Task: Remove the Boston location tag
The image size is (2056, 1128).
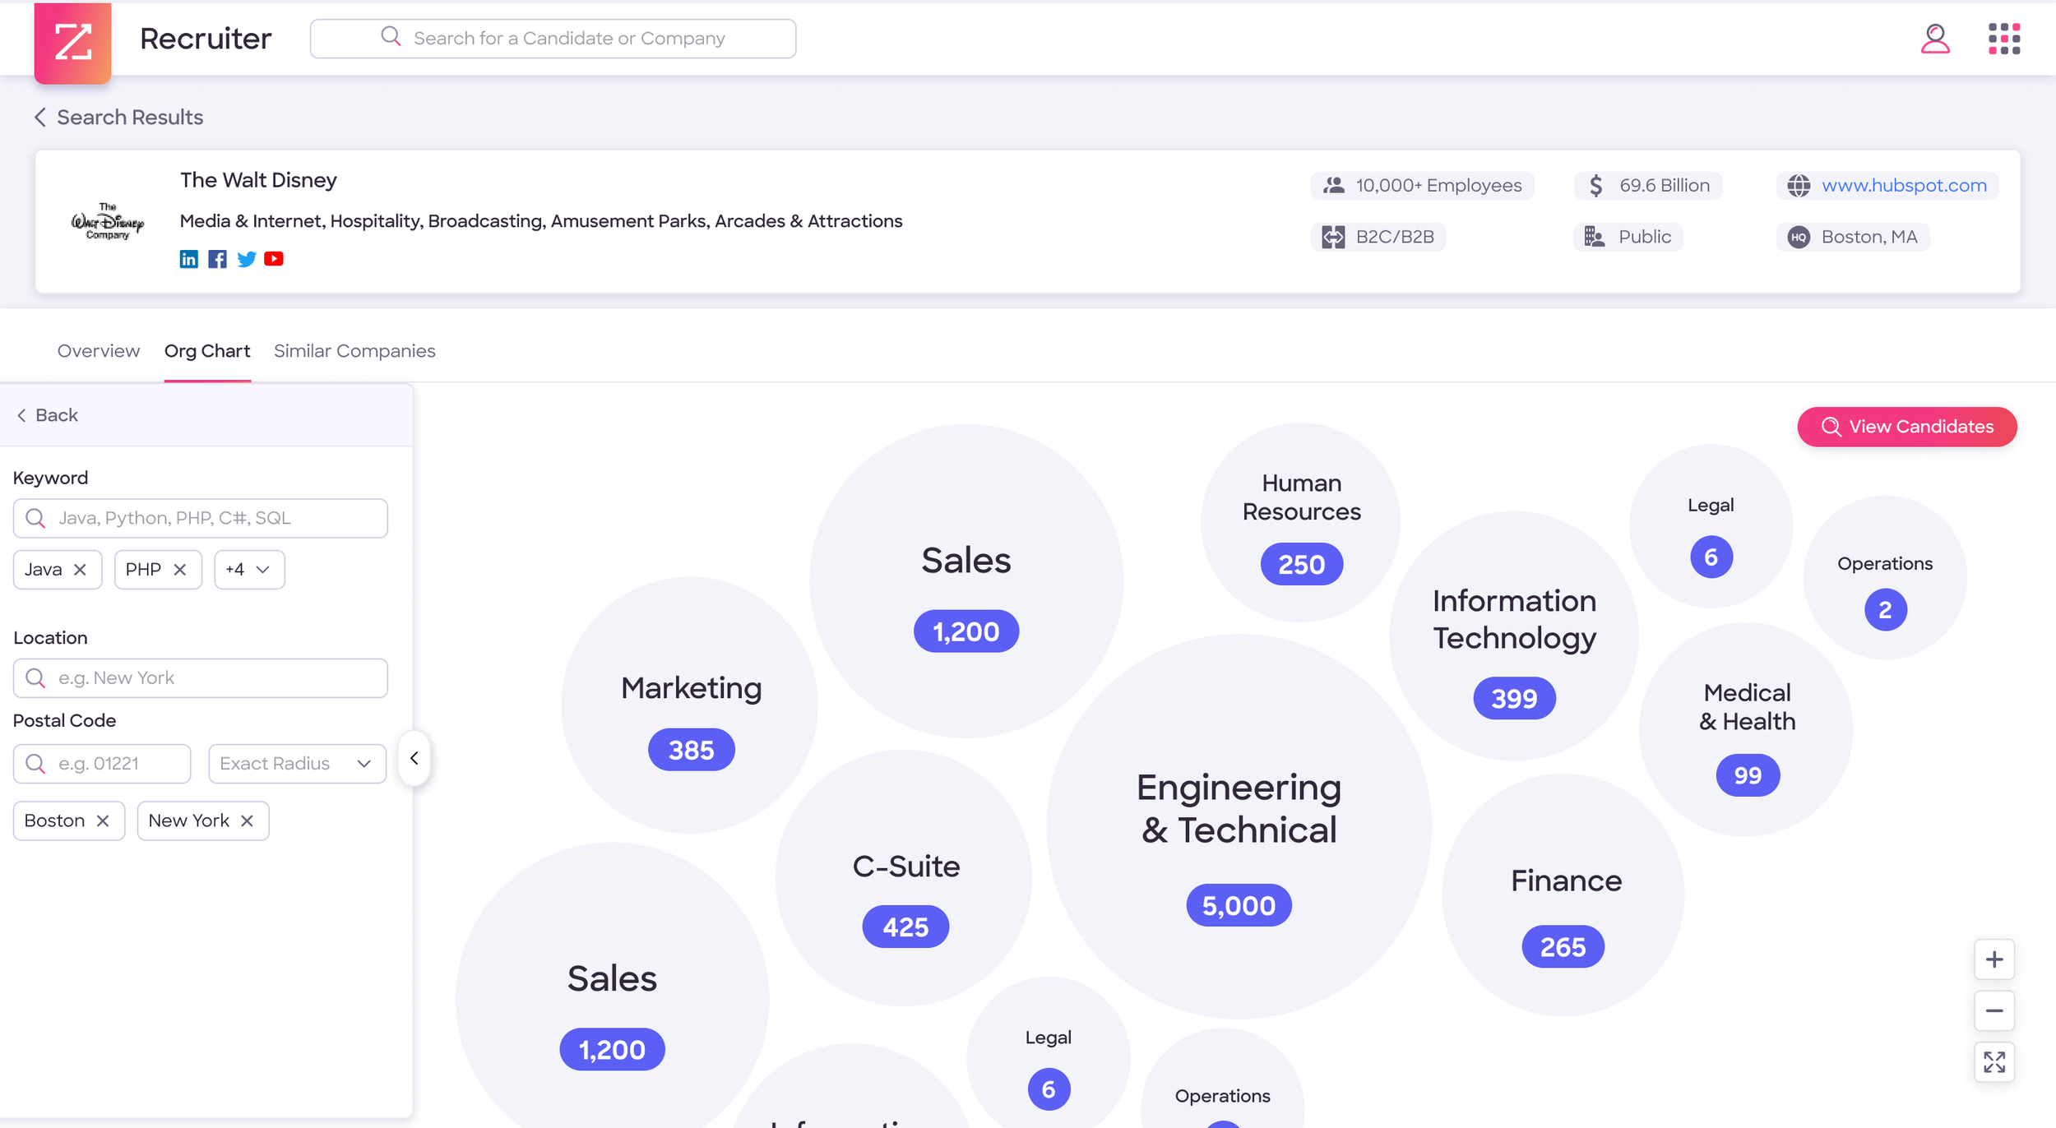Action: pyautogui.click(x=103, y=821)
